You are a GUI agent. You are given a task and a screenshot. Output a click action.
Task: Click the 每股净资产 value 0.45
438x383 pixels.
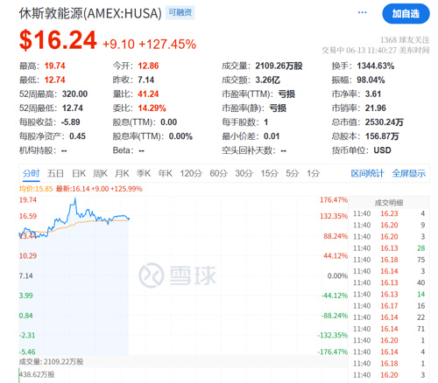(77, 136)
